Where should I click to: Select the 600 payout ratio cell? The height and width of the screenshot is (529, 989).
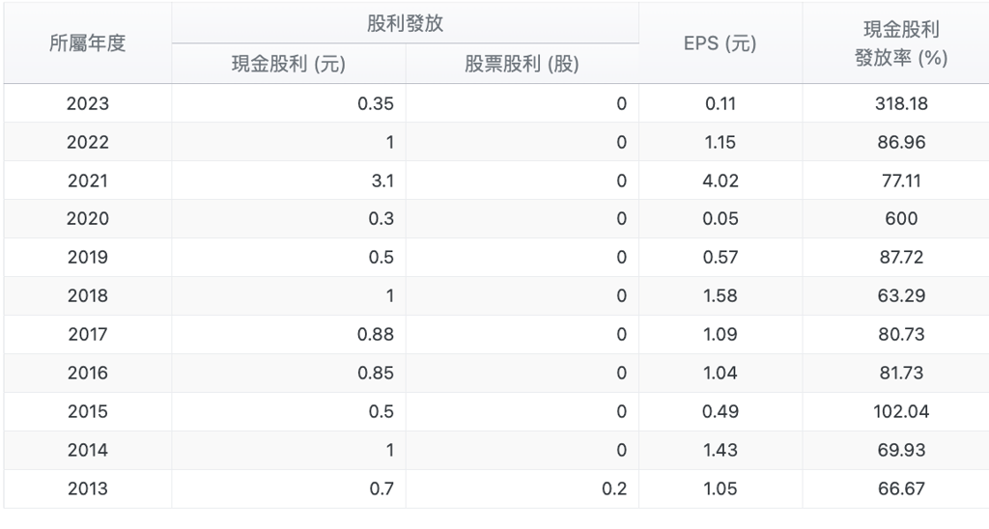[x=901, y=219]
